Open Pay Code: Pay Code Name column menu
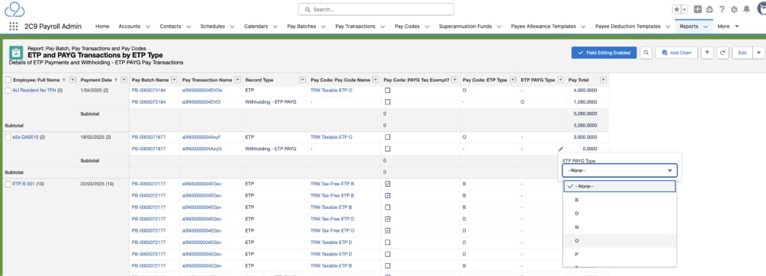 (376, 79)
